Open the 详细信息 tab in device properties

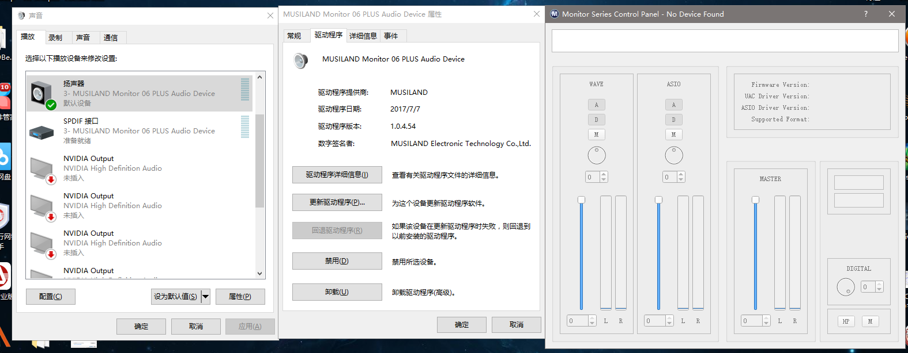363,36
